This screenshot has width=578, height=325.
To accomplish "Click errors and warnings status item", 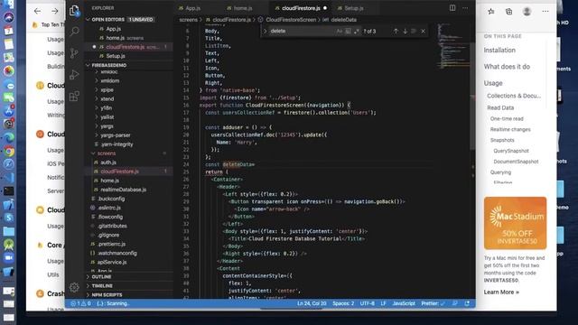I will (x=80, y=303).
